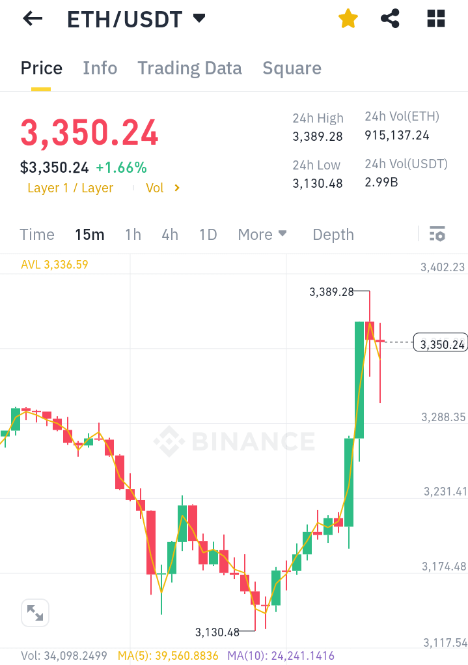Show the Depth chart

pyautogui.click(x=333, y=235)
